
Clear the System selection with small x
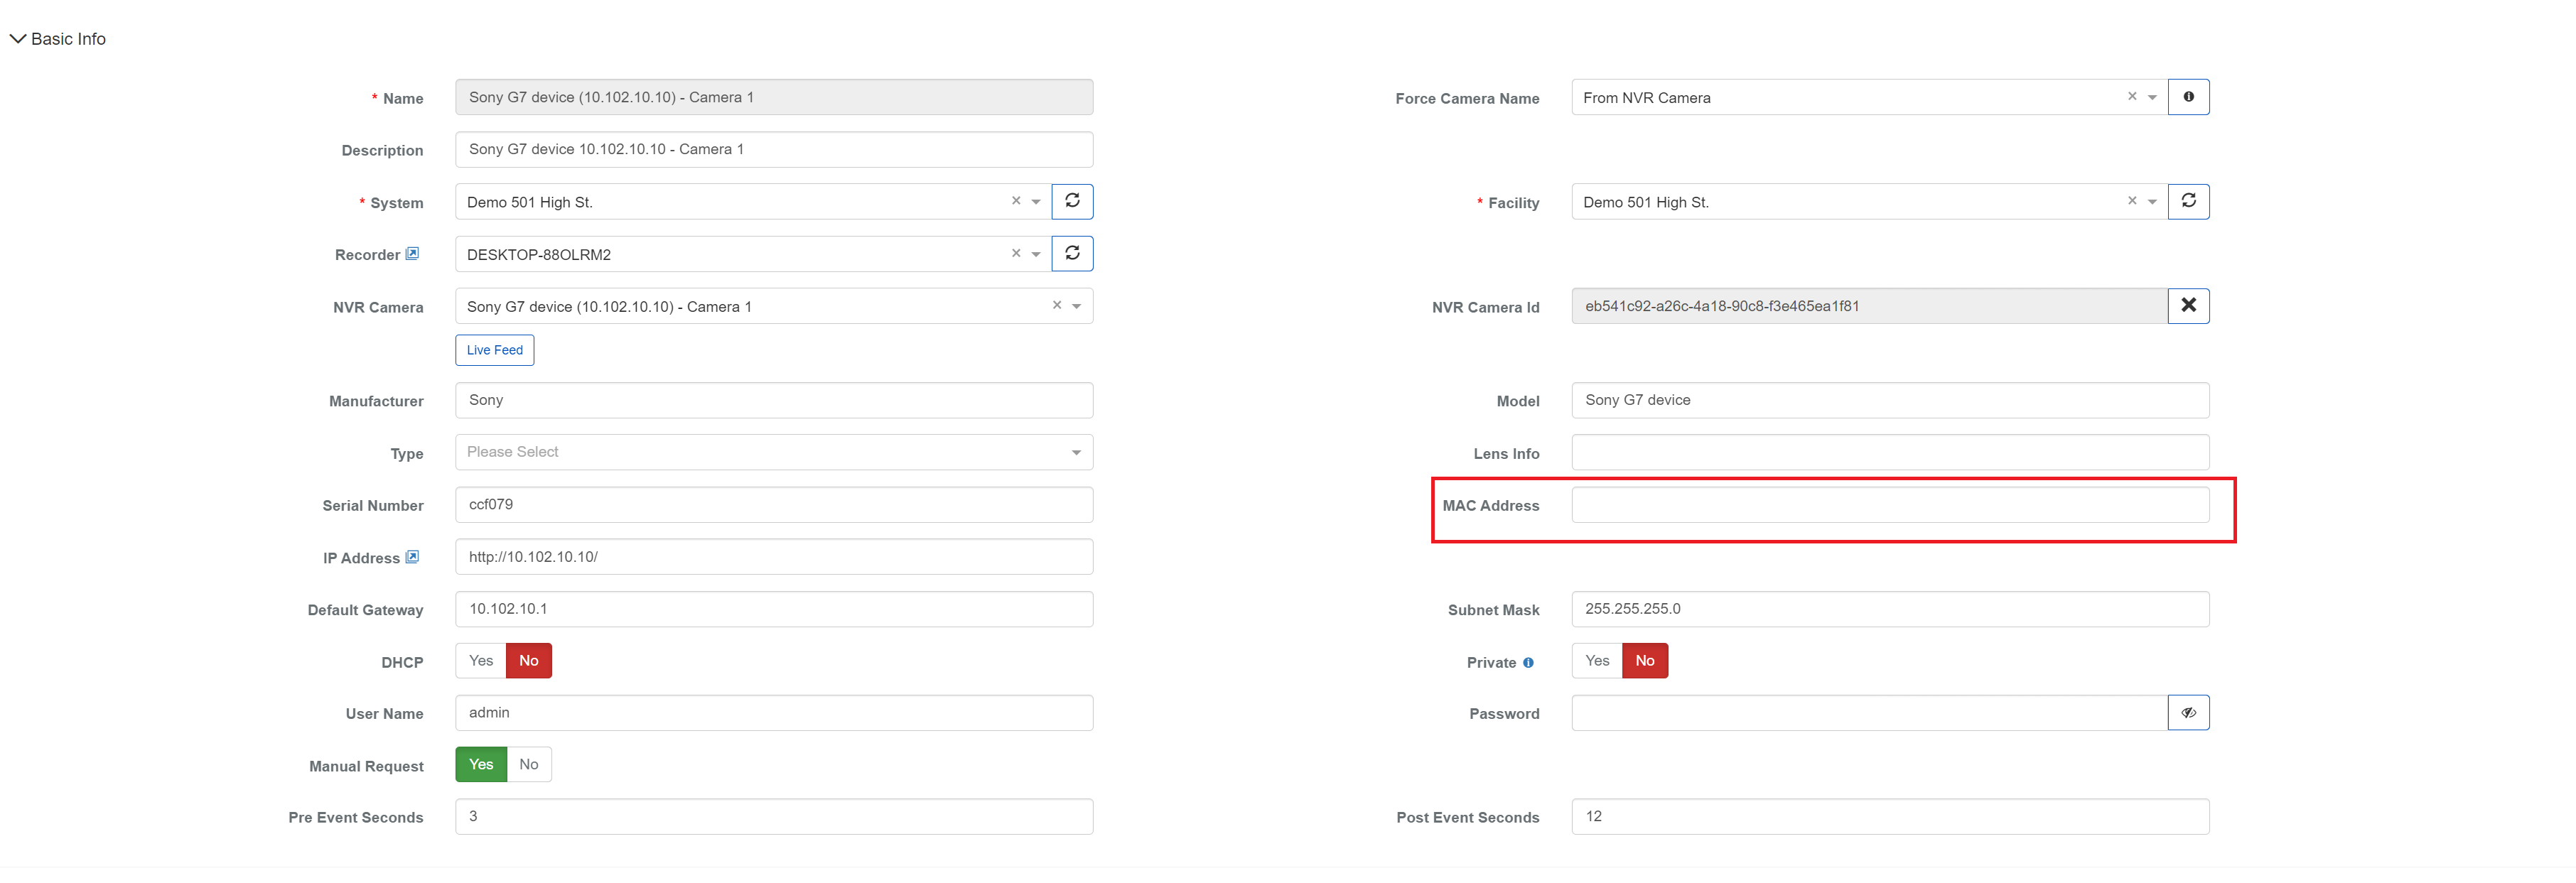1016,201
